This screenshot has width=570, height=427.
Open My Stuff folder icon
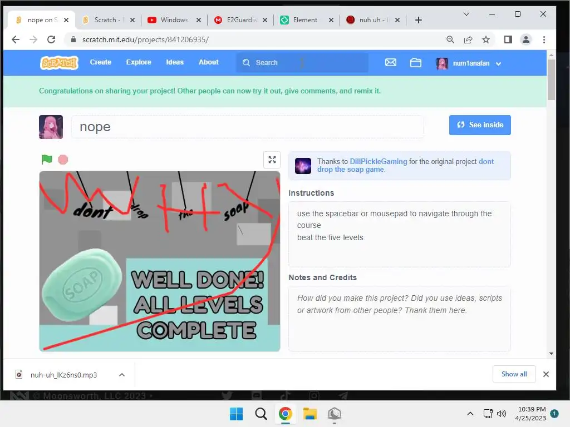pyautogui.click(x=416, y=63)
